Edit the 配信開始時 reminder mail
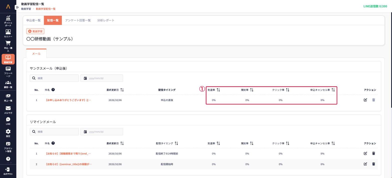 (x=365, y=164)
